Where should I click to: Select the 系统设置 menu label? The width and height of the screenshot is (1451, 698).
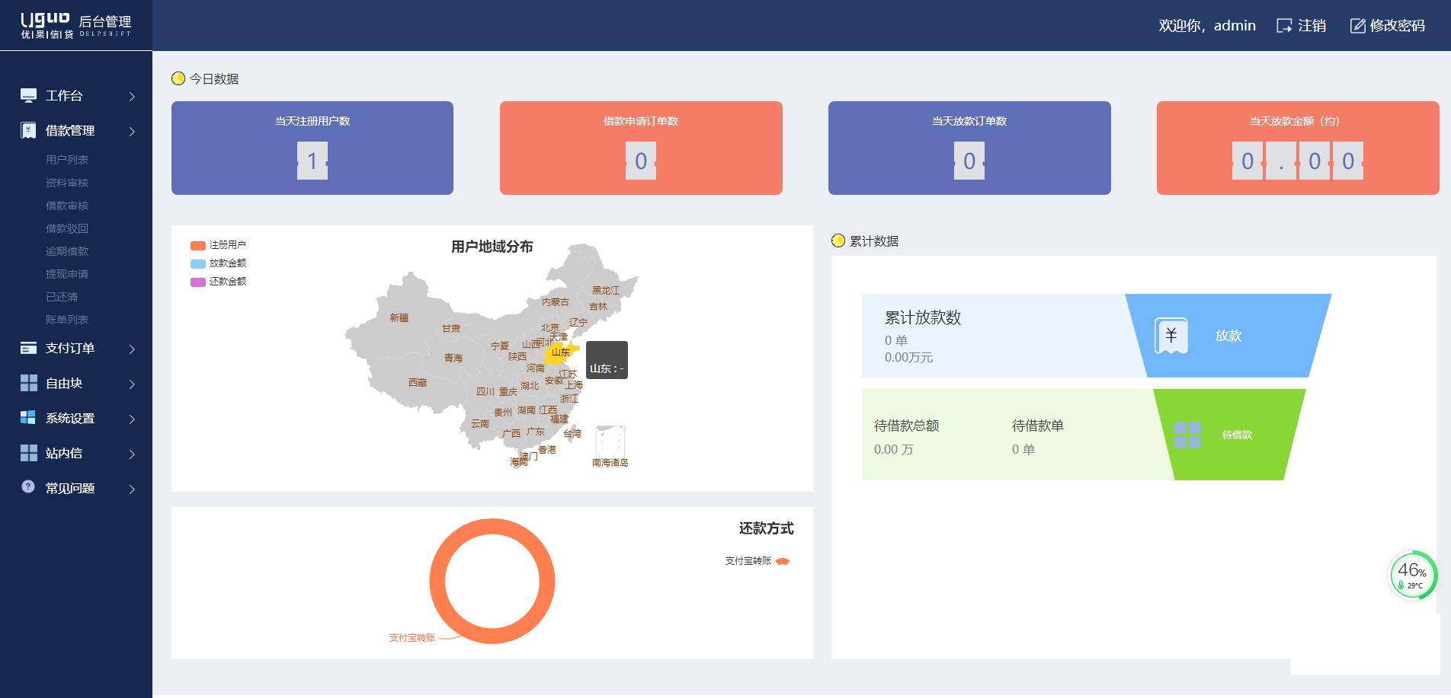(70, 418)
